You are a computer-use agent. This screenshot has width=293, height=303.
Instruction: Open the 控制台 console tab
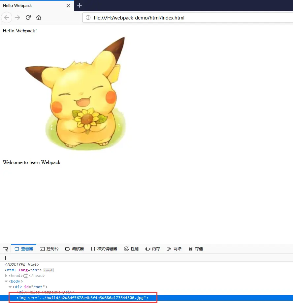tap(49, 249)
